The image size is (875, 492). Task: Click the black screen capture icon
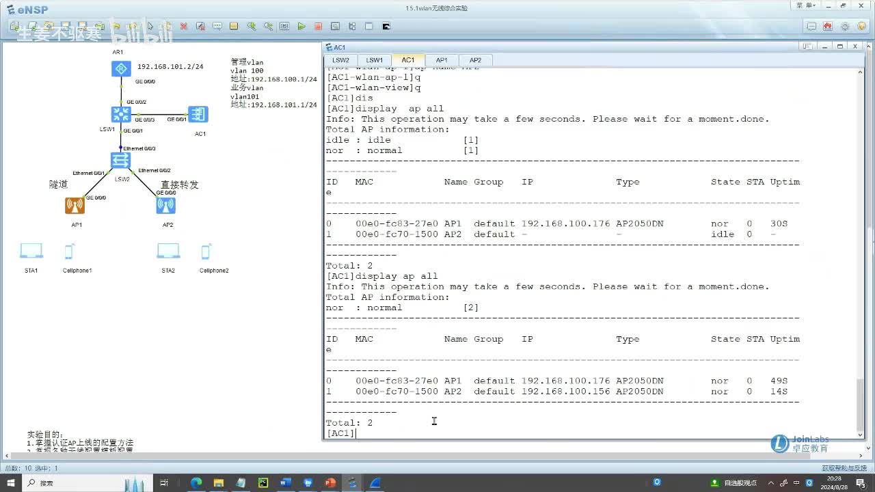click(x=386, y=27)
